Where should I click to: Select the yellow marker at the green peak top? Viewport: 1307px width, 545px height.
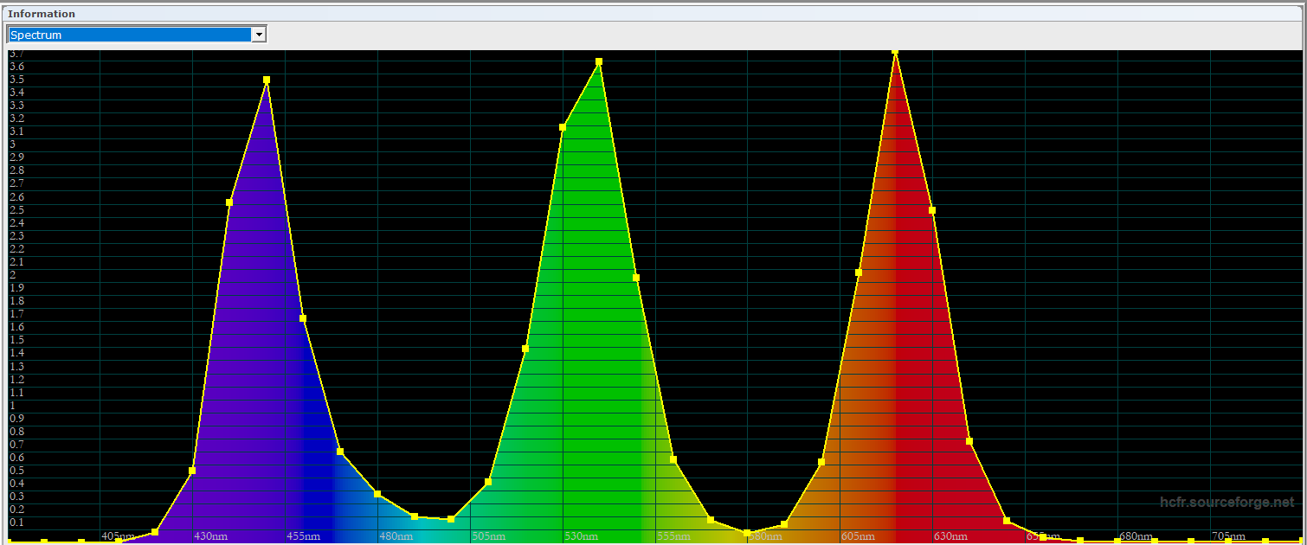tap(599, 62)
